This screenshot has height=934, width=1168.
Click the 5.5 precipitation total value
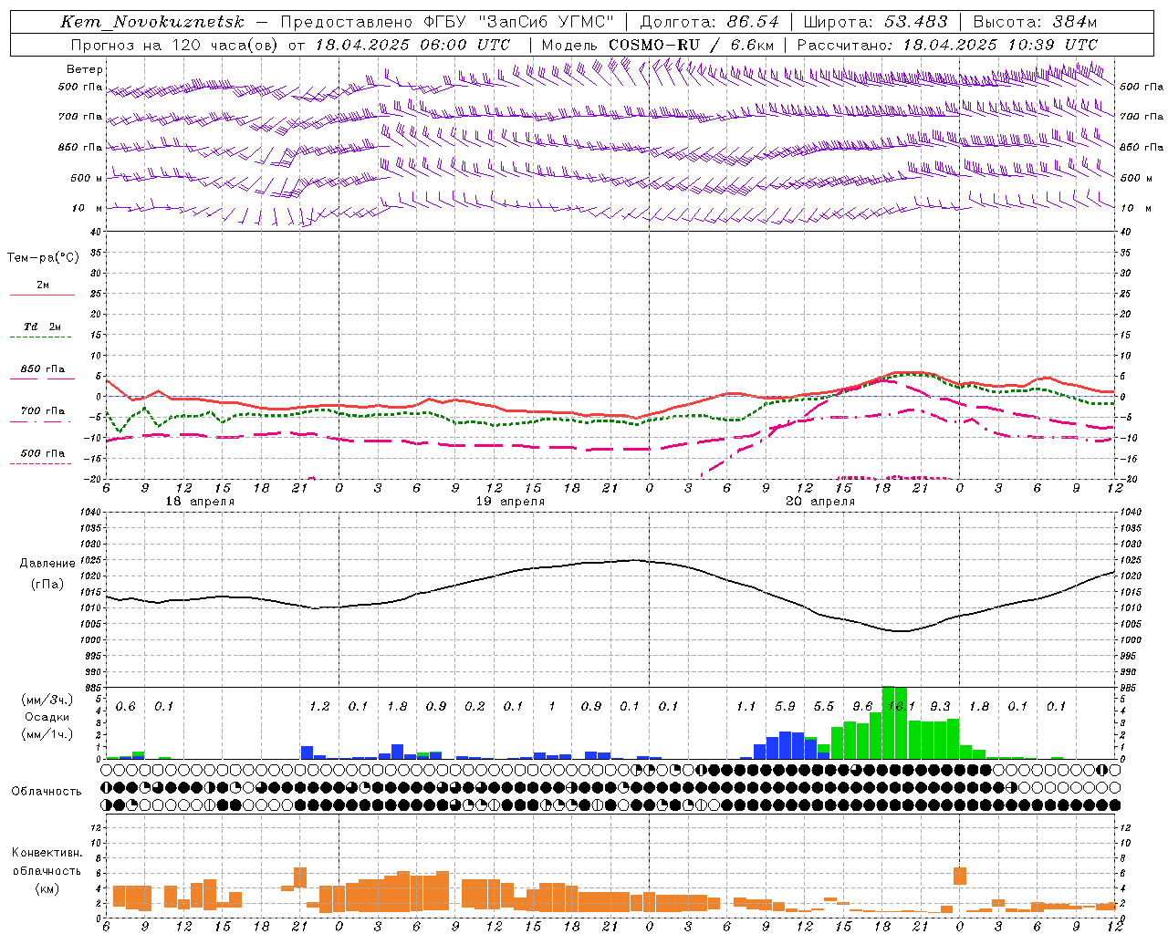click(x=823, y=706)
